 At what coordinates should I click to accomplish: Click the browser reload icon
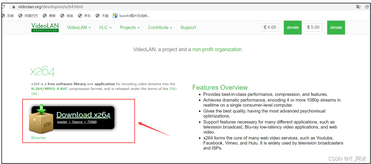[x=3, y=7]
